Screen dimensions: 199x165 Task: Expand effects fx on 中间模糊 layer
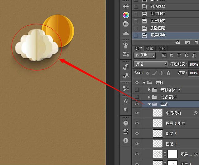point(196,113)
